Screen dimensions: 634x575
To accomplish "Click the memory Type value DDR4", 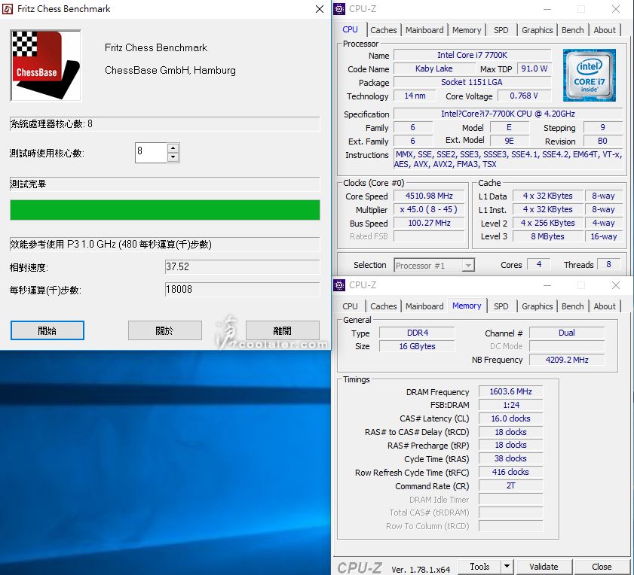I will [x=418, y=333].
